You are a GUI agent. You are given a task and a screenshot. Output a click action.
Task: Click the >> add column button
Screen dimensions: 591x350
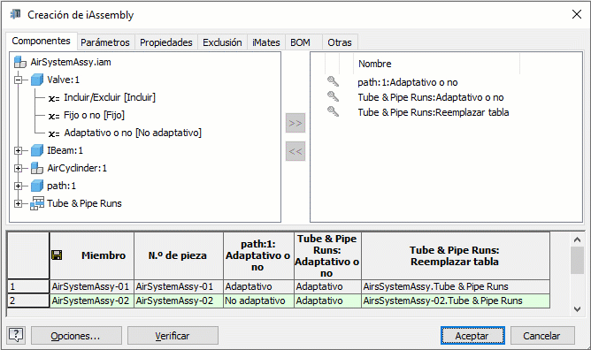pos(295,123)
